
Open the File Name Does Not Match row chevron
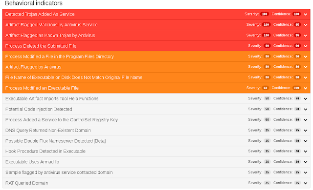[305, 77]
